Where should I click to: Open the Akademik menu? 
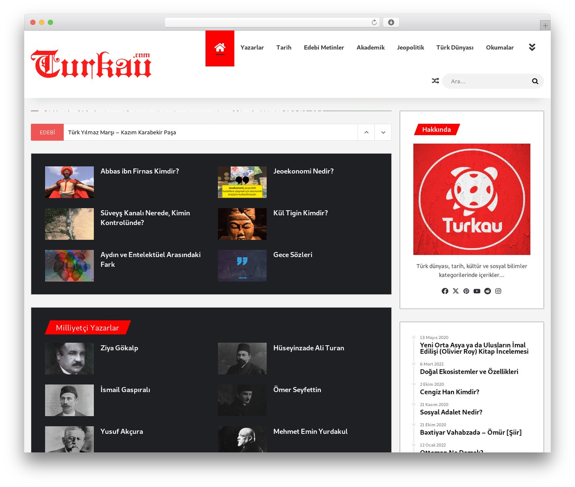point(371,48)
